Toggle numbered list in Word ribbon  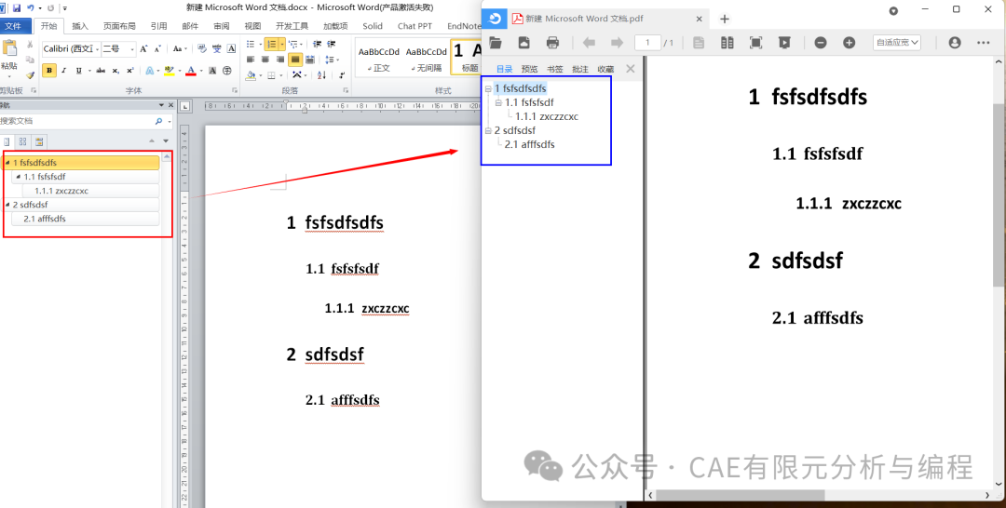(272, 45)
